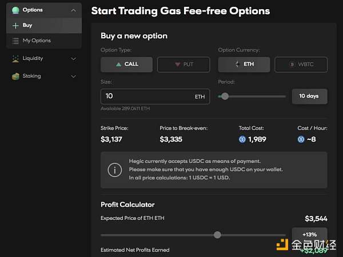Collapse the Options section chevron
This screenshot has width=343, height=257.
(73, 10)
